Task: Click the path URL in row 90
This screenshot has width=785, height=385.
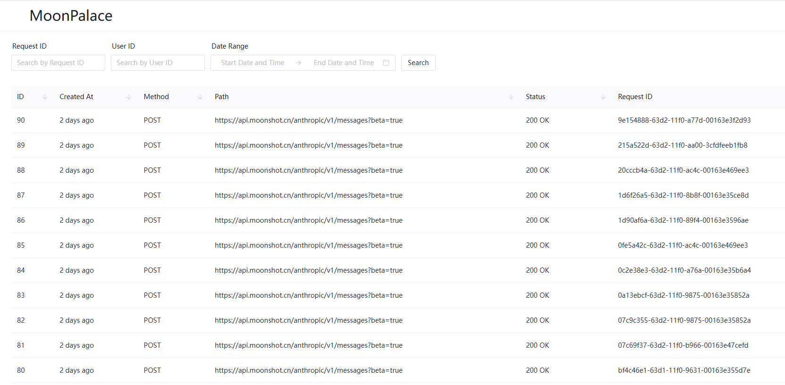Action: [309, 120]
